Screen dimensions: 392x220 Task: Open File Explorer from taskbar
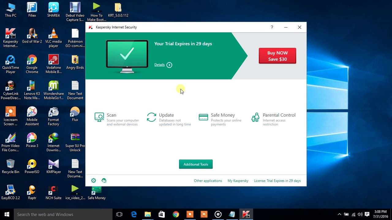148,214
